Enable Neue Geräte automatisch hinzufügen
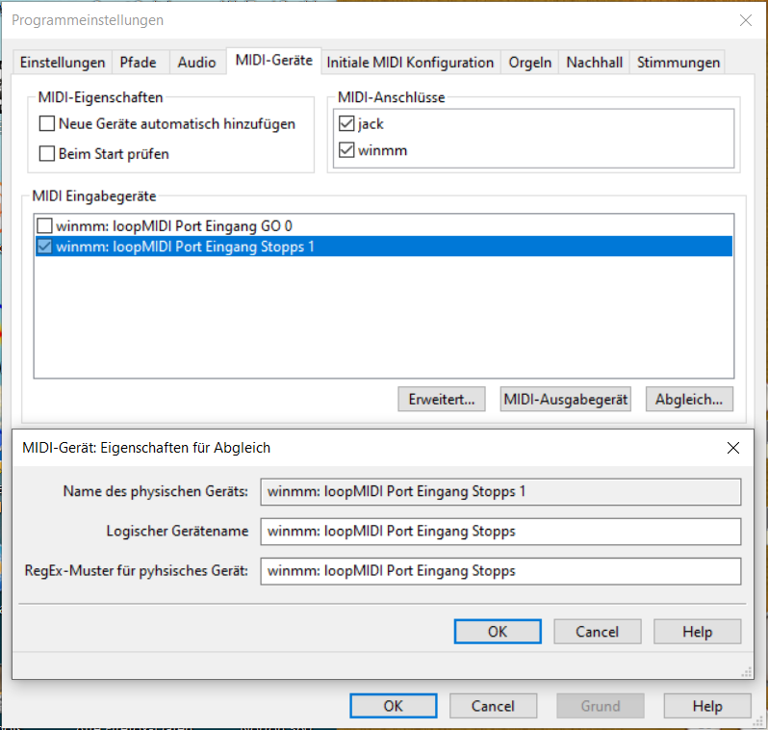Image resolution: width=768 pixels, height=730 pixels. click(x=47, y=123)
